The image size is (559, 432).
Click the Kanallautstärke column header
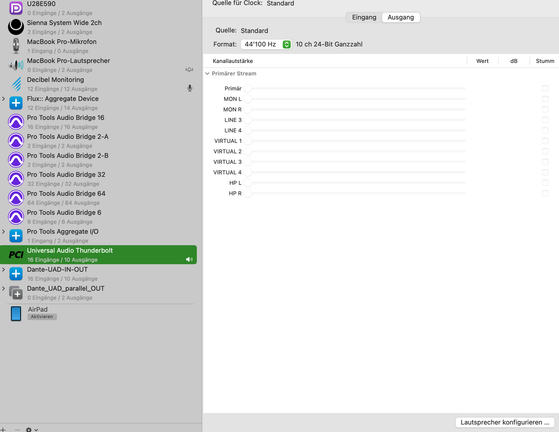pos(233,61)
